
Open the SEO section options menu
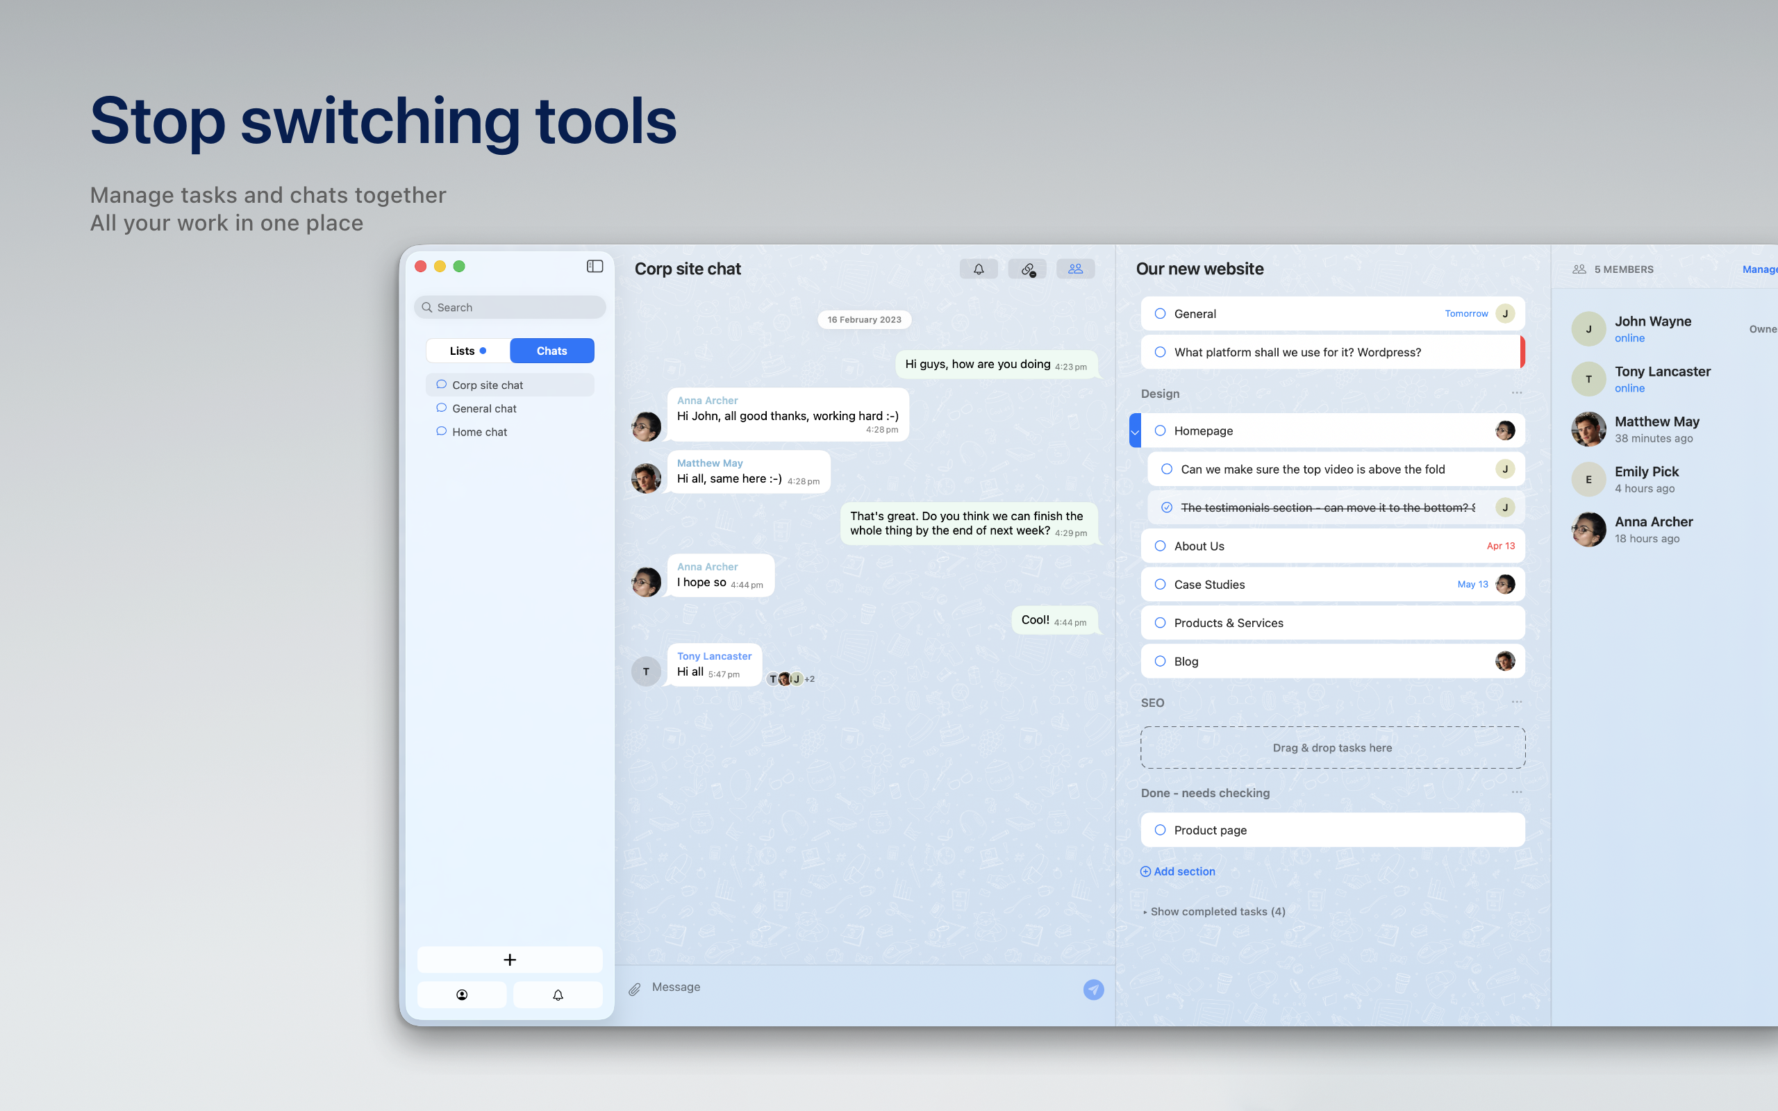pos(1516,702)
